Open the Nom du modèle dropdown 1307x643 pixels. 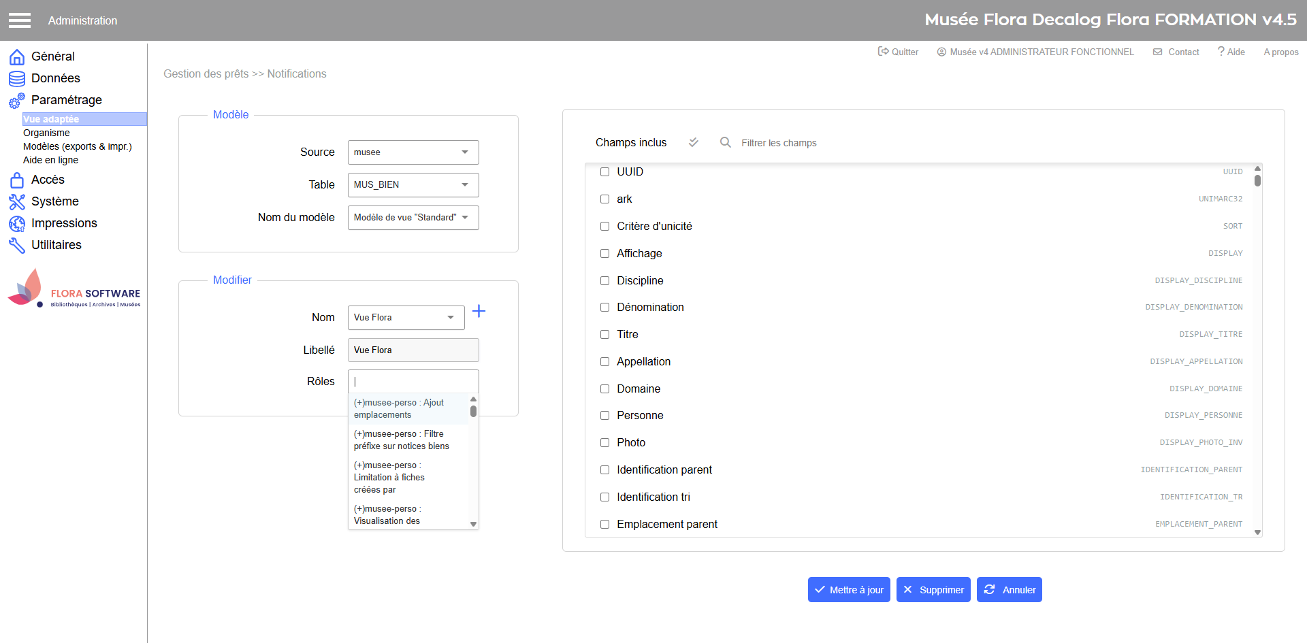click(x=413, y=218)
